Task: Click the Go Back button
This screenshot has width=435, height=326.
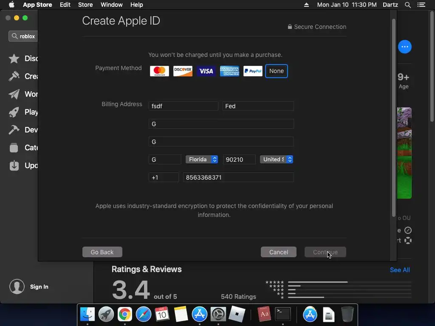Action: (102, 252)
